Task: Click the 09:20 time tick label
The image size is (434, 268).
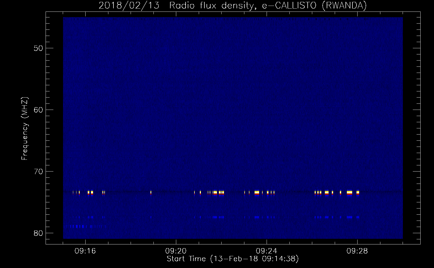Action: (176, 251)
